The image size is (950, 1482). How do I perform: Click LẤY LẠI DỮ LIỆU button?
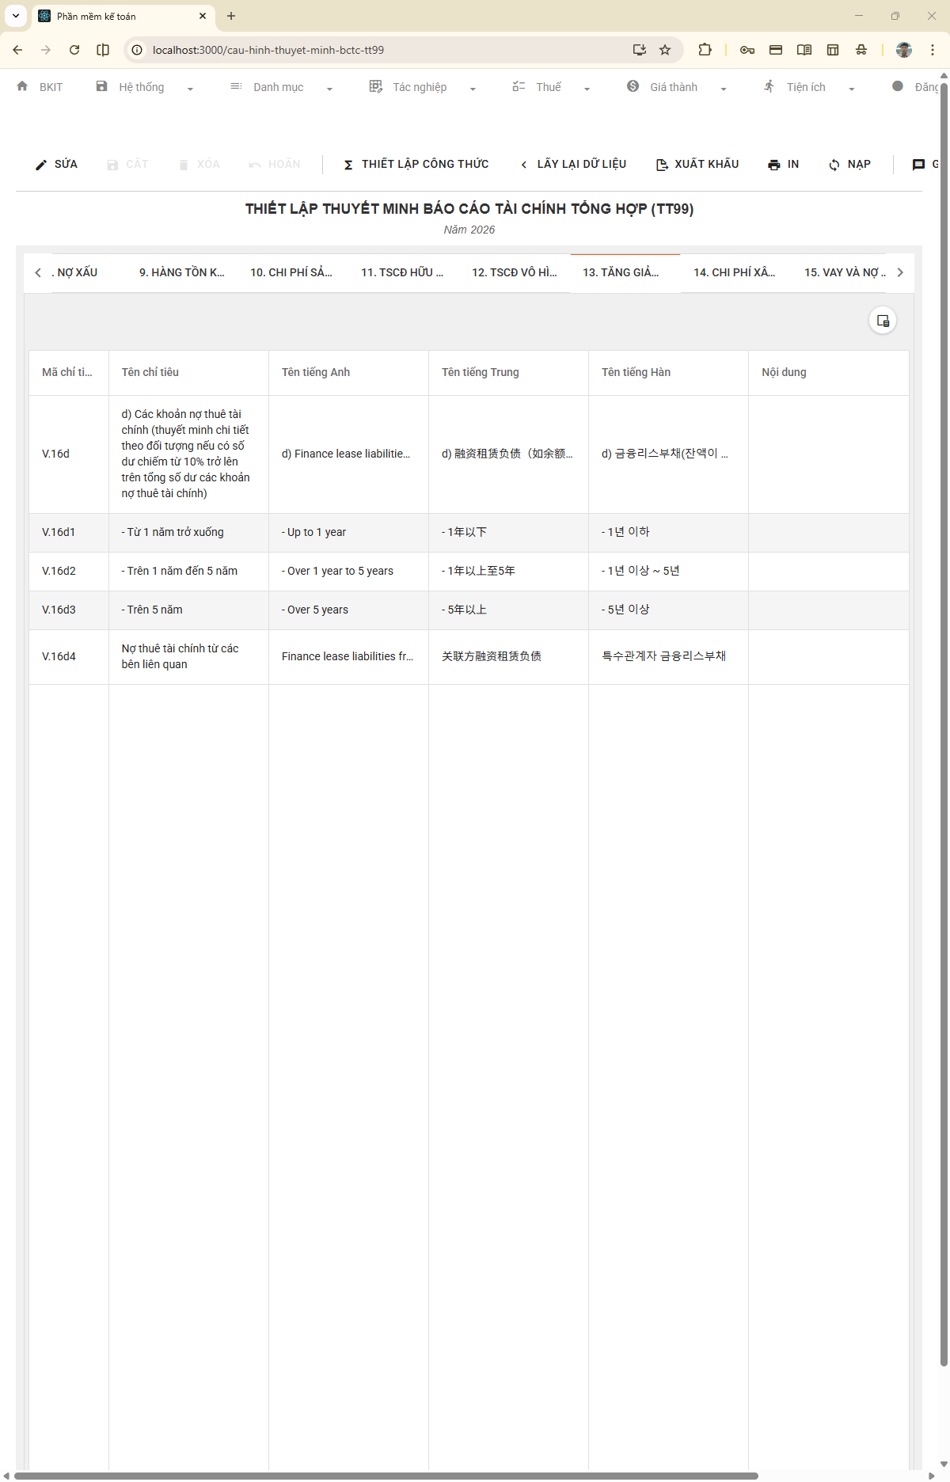573,164
